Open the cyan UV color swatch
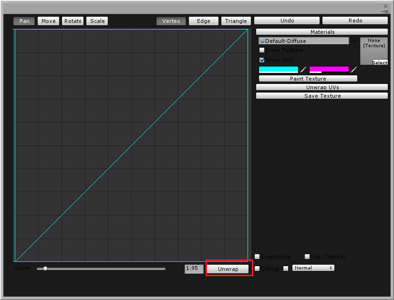 (x=279, y=70)
